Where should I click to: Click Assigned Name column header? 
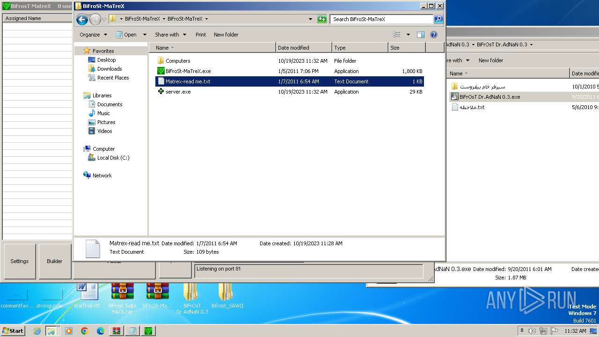37,18
